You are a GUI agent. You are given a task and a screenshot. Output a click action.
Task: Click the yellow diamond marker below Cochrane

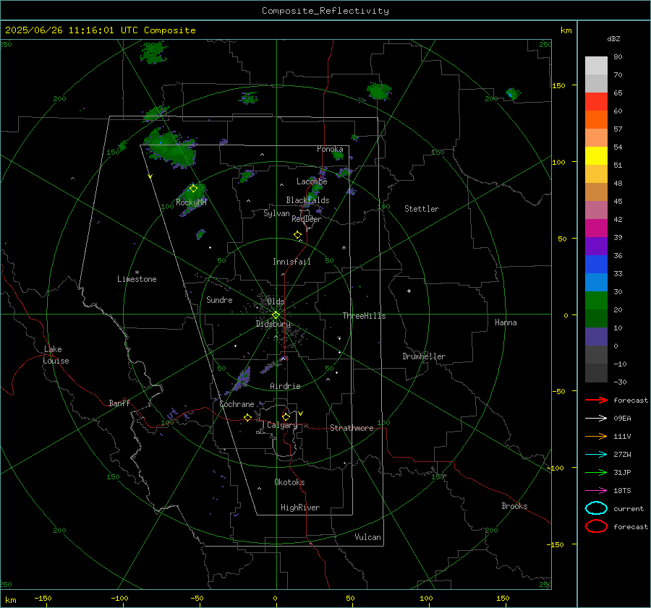[x=247, y=417]
